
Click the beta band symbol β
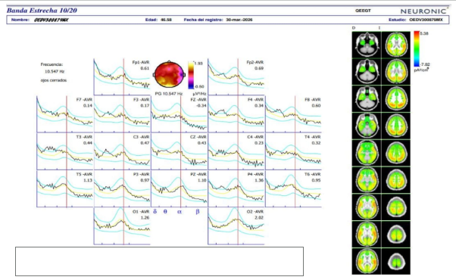click(x=198, y=211)
